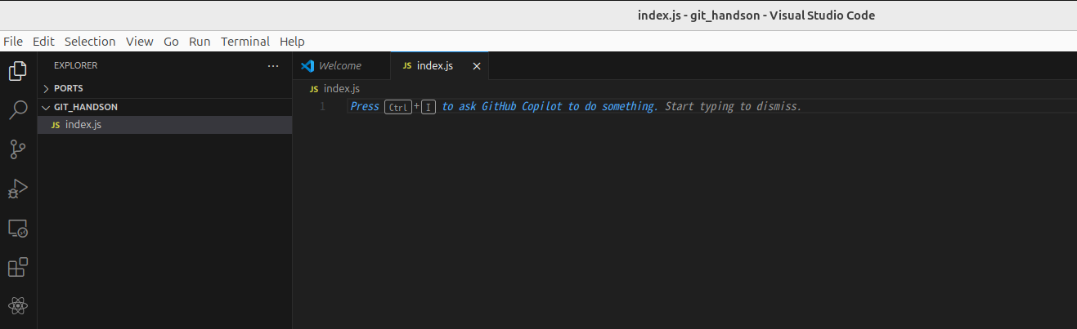Screen dimensions: 1077x329
Task: Open the Terminal menu
Action: 245,42
